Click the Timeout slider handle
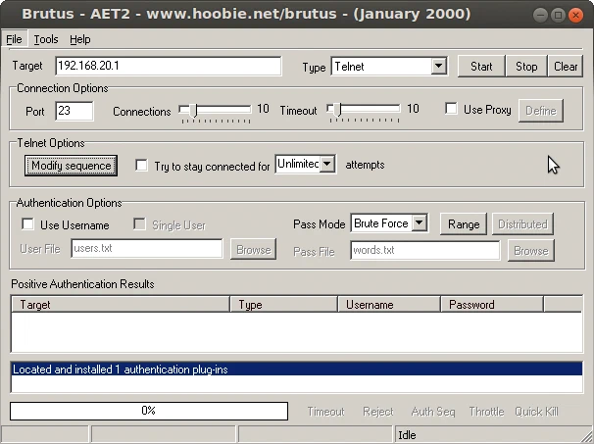Screen dimensions: 594x444 pyautogui.click(x=338, y=110)
